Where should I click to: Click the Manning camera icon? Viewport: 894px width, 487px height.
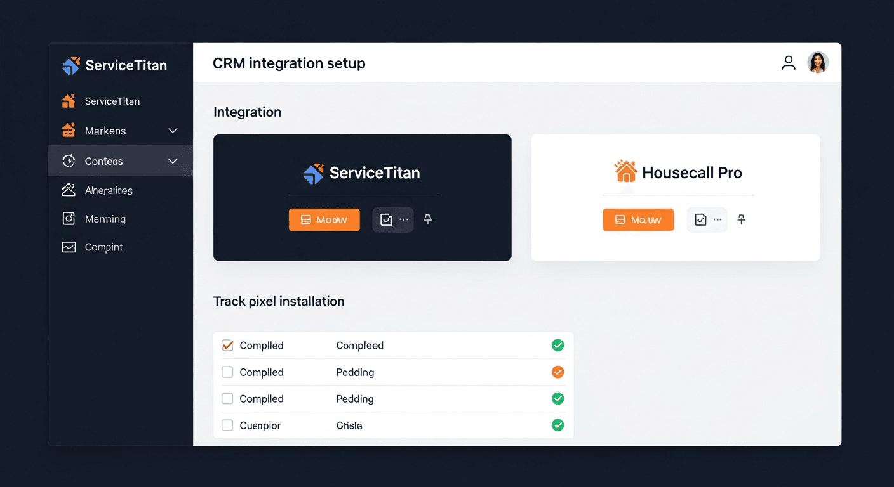(x=69, y=218)
